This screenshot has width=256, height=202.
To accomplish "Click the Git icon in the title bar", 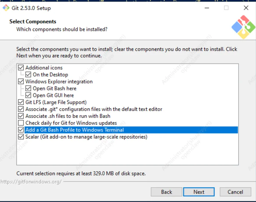I will tap(5, 8).
